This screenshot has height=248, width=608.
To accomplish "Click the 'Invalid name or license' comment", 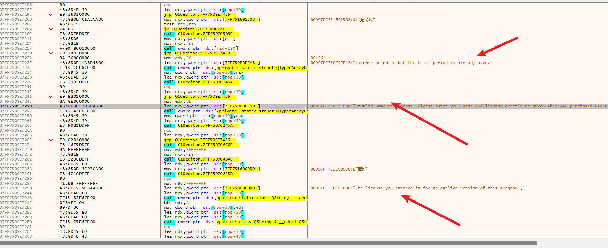I will [459, 106].
